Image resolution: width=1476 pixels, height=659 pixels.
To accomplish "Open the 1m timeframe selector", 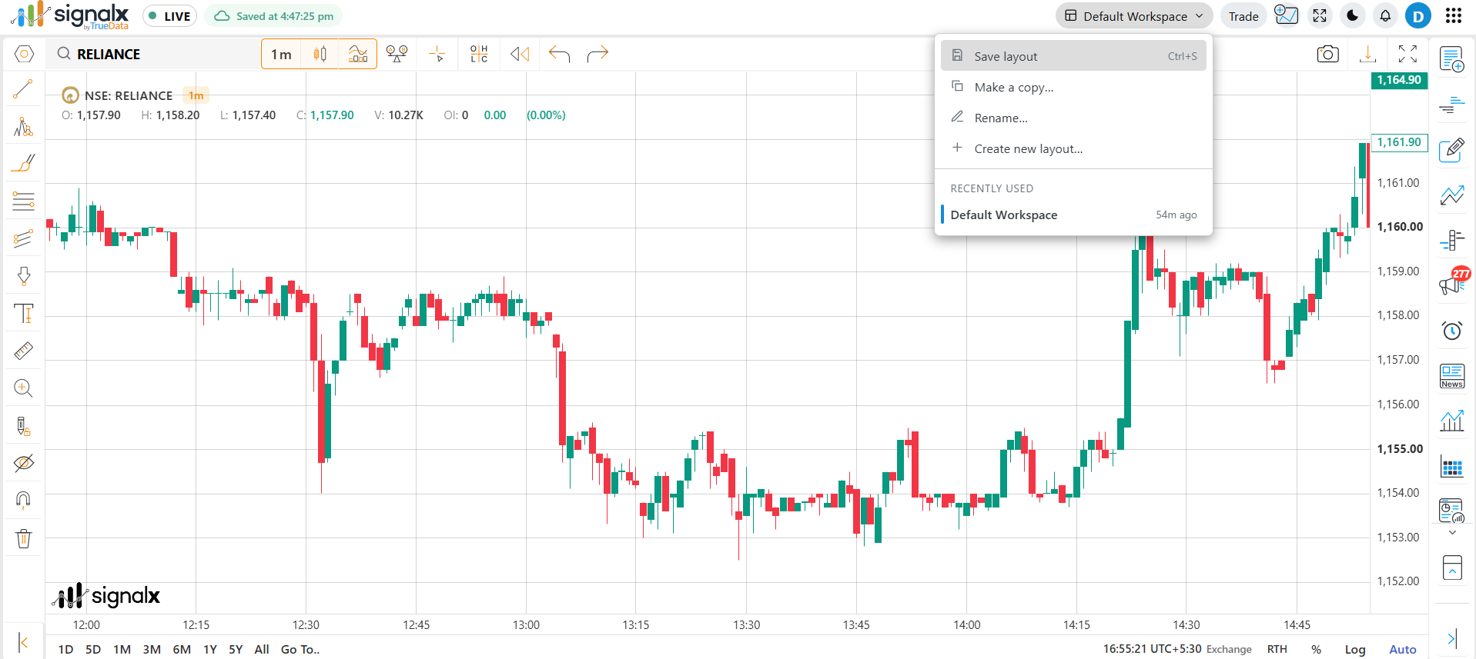I will 281,55.
